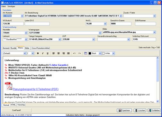Undo the last memo edit

click(74, 53)
